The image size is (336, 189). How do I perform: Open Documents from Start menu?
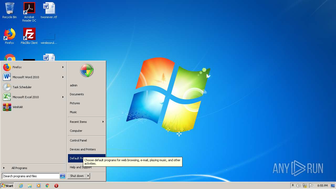coord(87,94)
